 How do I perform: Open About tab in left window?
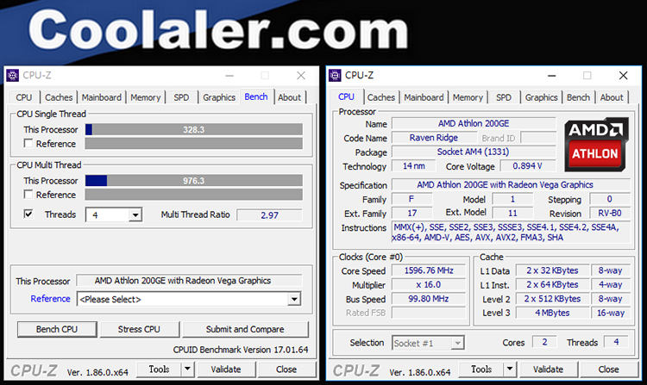tap(289, 97)
